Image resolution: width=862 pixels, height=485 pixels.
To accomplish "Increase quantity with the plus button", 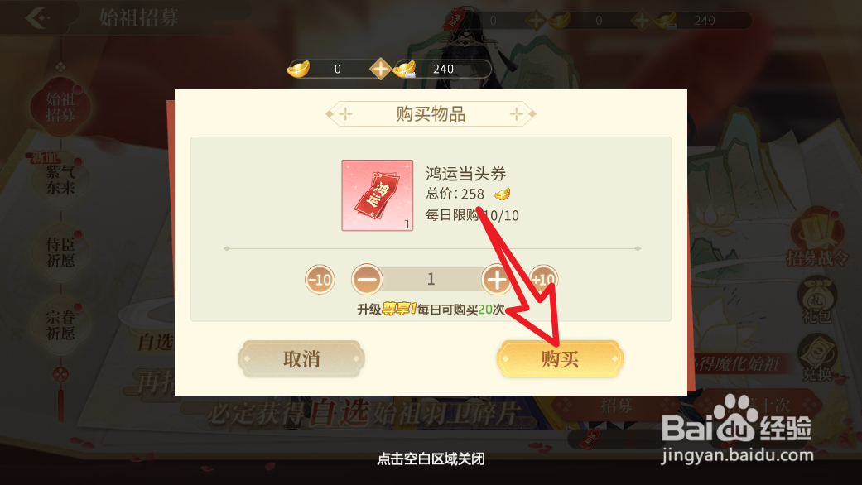I will 497,280.
